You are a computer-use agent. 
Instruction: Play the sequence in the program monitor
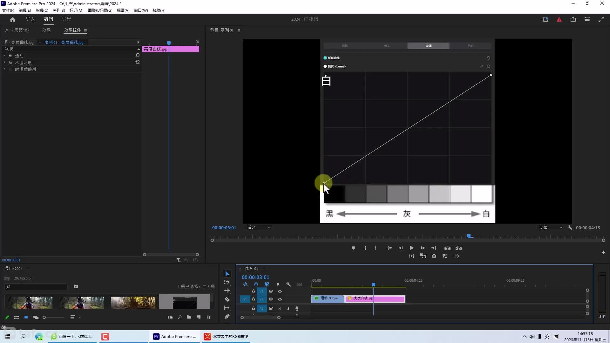(x=411, y=248)
